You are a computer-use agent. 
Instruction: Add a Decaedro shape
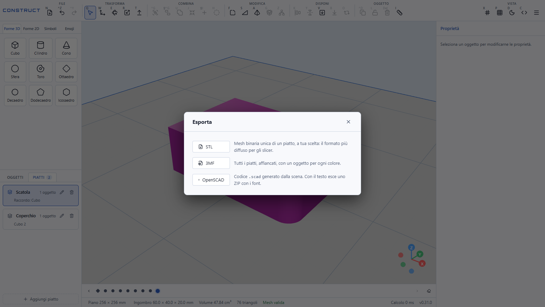tap(15, 95)
